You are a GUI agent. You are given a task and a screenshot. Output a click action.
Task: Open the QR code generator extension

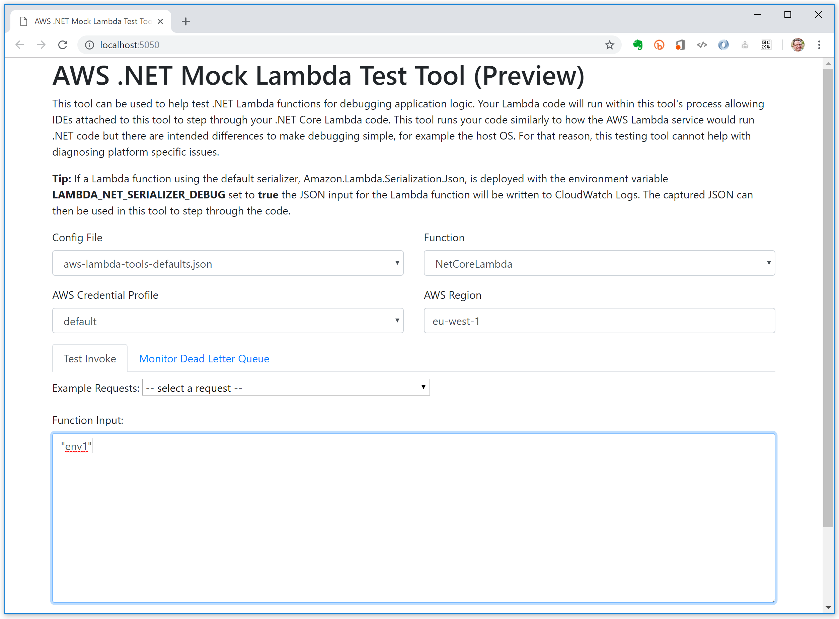pos(766,45)
